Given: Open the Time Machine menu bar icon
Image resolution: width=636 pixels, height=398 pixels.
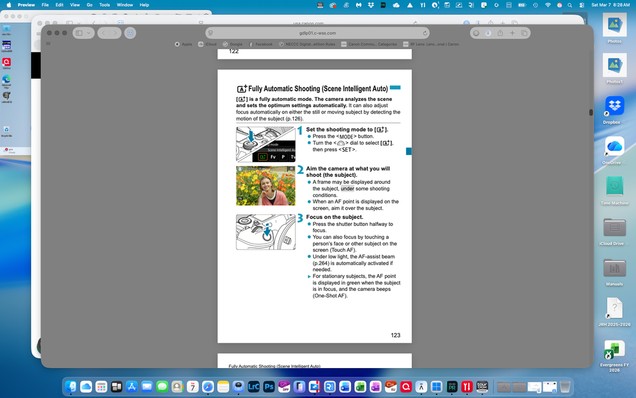Looking at the screenshot, I should coord(535,5).
